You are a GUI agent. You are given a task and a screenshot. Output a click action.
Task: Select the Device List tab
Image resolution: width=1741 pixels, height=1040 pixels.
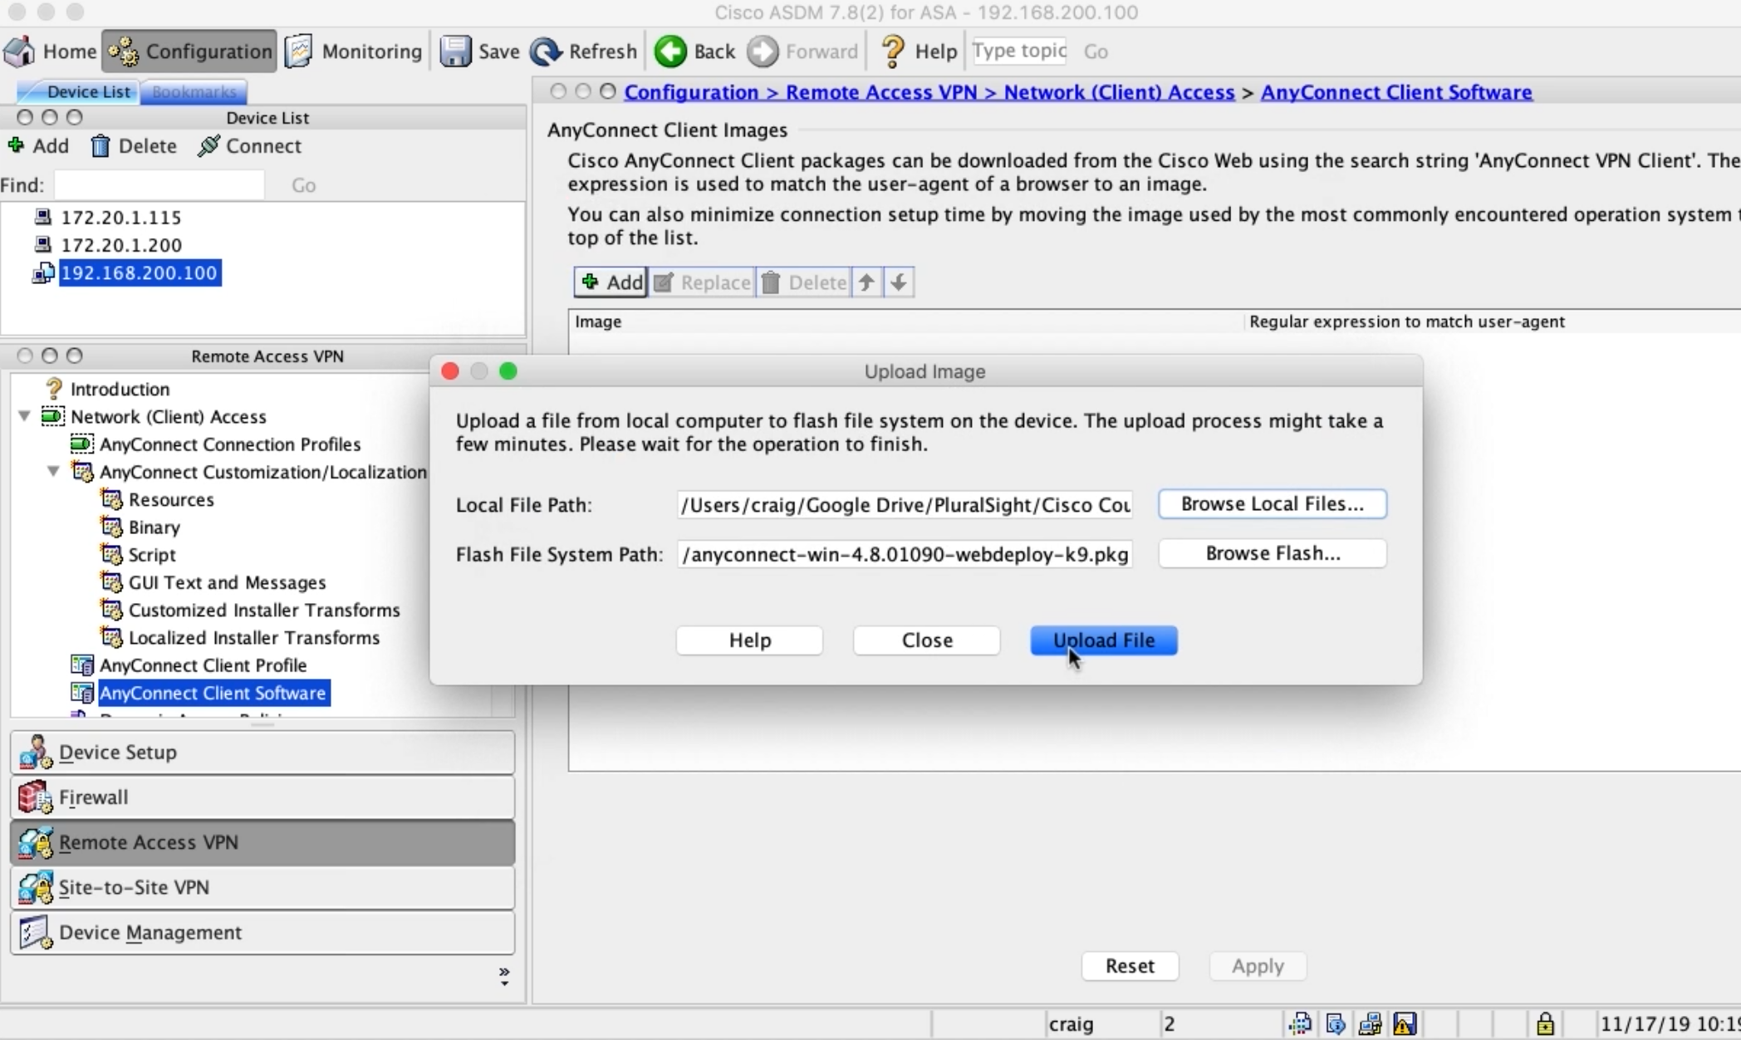click(88, 92)
